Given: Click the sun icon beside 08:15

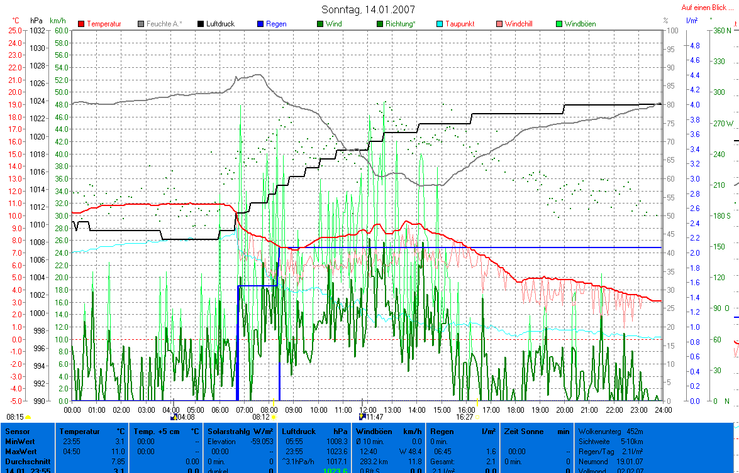Looking at the screenshot, I should point(28,417).
